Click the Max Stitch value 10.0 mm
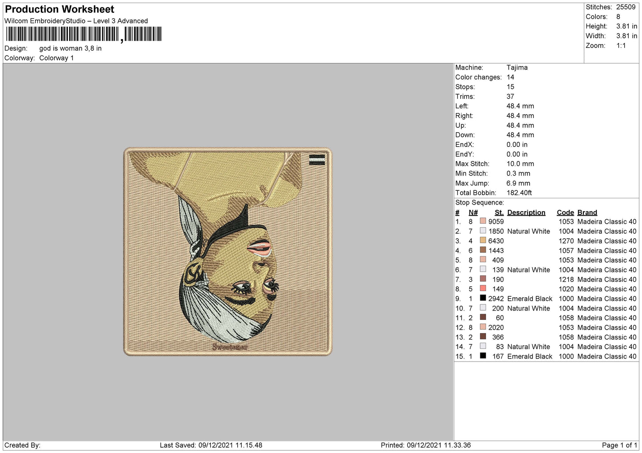This screenshot has width=642, height=453. [520, 164]
